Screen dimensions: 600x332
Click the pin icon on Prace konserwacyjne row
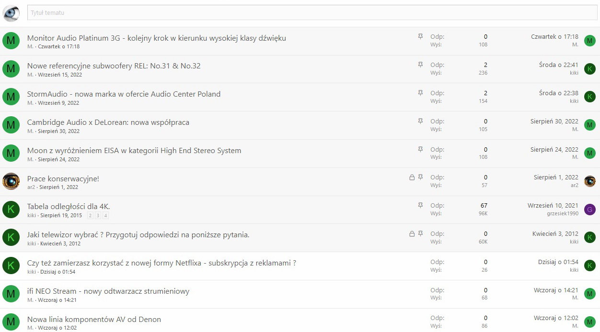click(x=420, y=177)
